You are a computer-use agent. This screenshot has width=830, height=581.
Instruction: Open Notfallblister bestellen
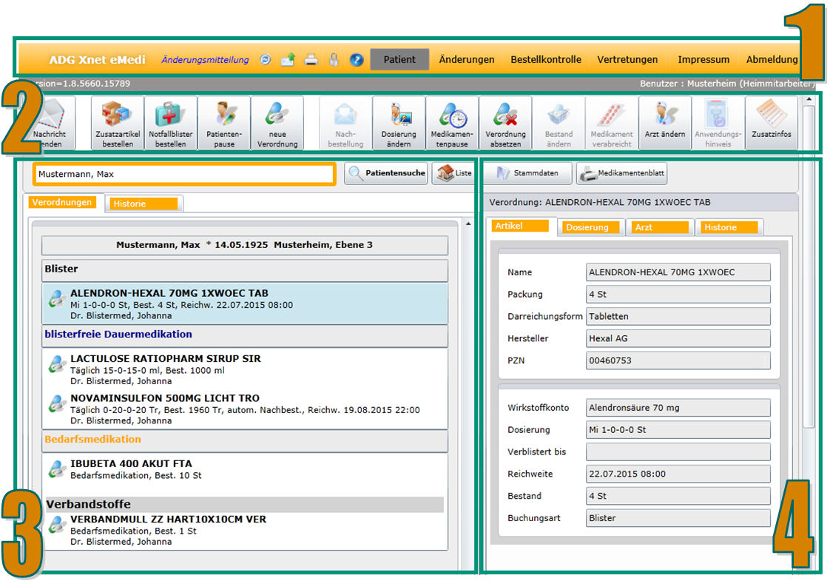(170, 123)
